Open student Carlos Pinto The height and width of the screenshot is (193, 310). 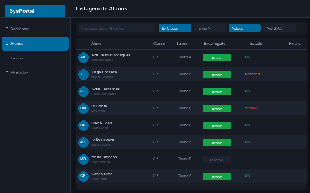pos(102,174)
